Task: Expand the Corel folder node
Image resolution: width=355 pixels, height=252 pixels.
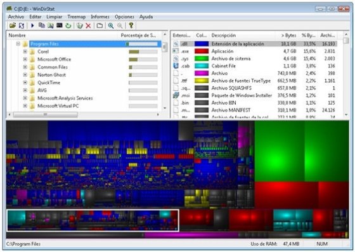Action: click(x=25, y=51)
